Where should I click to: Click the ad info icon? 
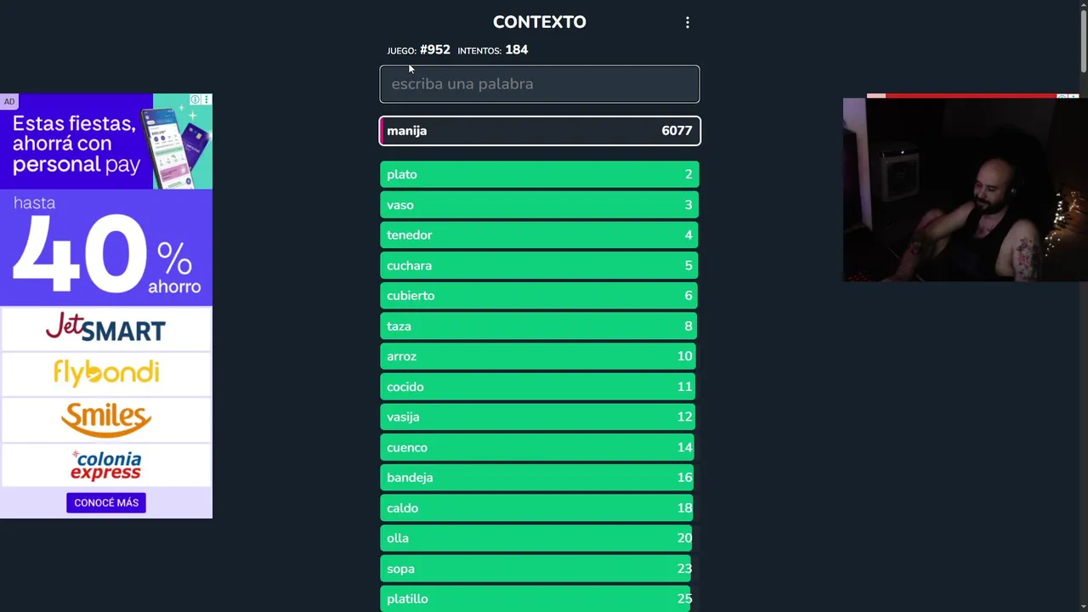coord(195,100)
